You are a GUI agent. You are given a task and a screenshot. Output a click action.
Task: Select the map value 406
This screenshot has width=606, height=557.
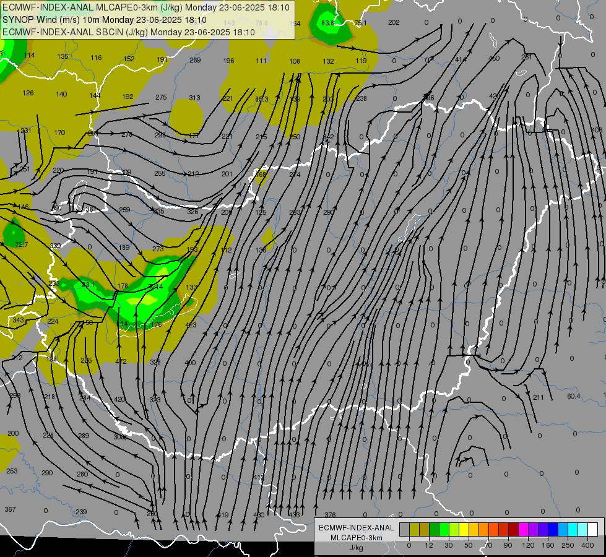click(x=596, y=130)
